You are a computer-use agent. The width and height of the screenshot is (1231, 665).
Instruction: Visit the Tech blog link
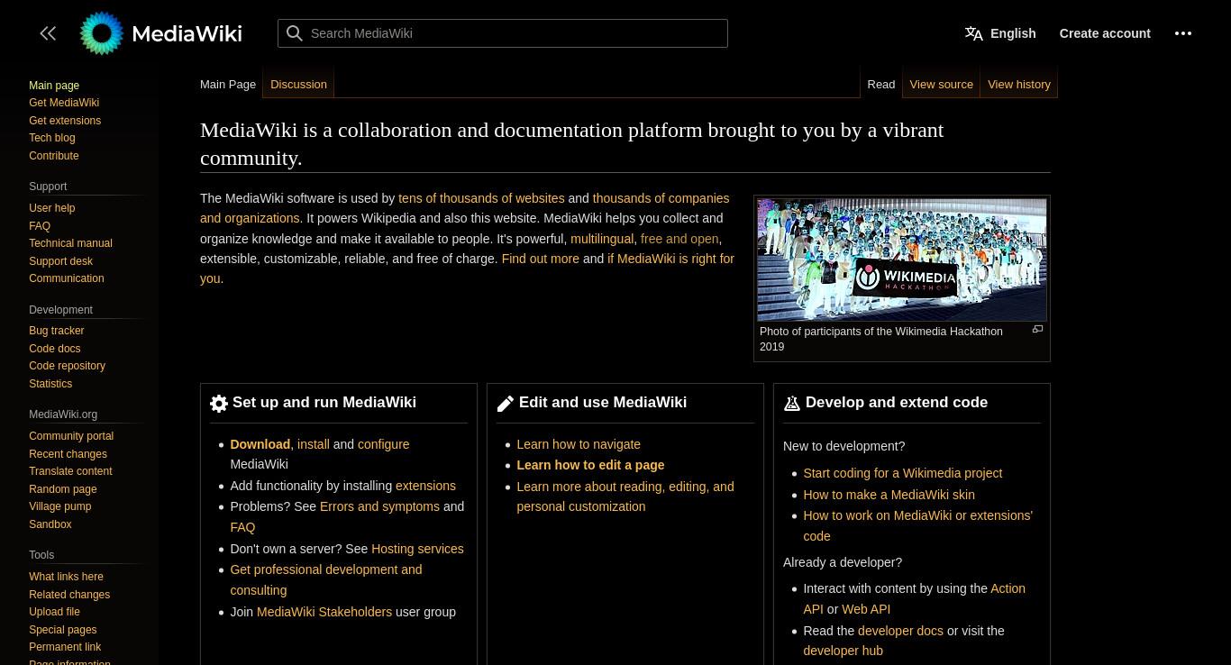(x=52, y=138)
